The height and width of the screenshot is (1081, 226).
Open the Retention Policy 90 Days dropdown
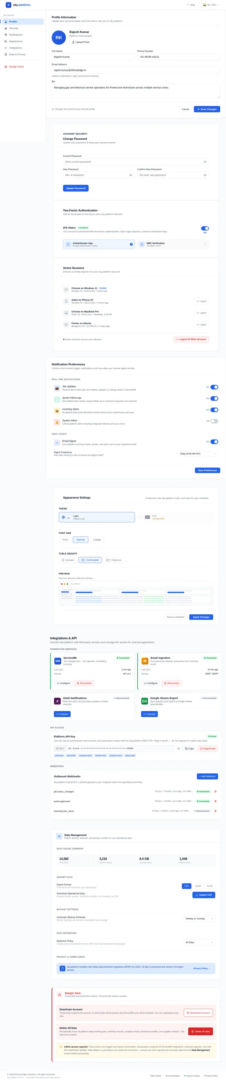(200, 942)
